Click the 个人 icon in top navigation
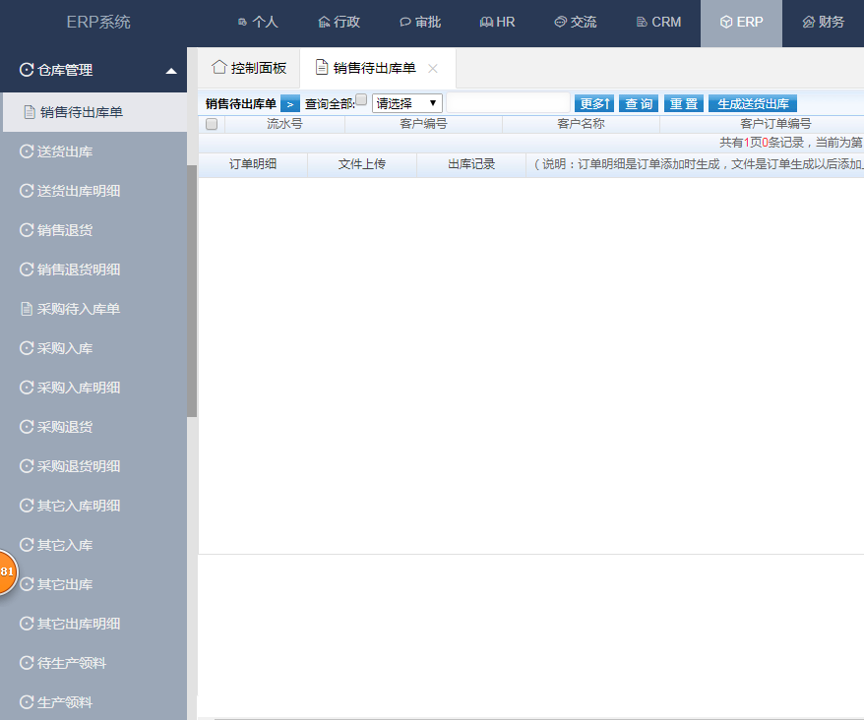Image resolution: width=864 pixels, height=720 pixels. (x=243, y=22)
